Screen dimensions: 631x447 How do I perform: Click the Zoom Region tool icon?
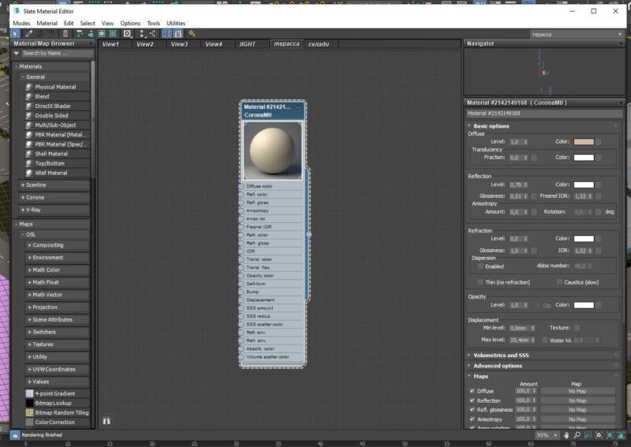tap(588, 435)
